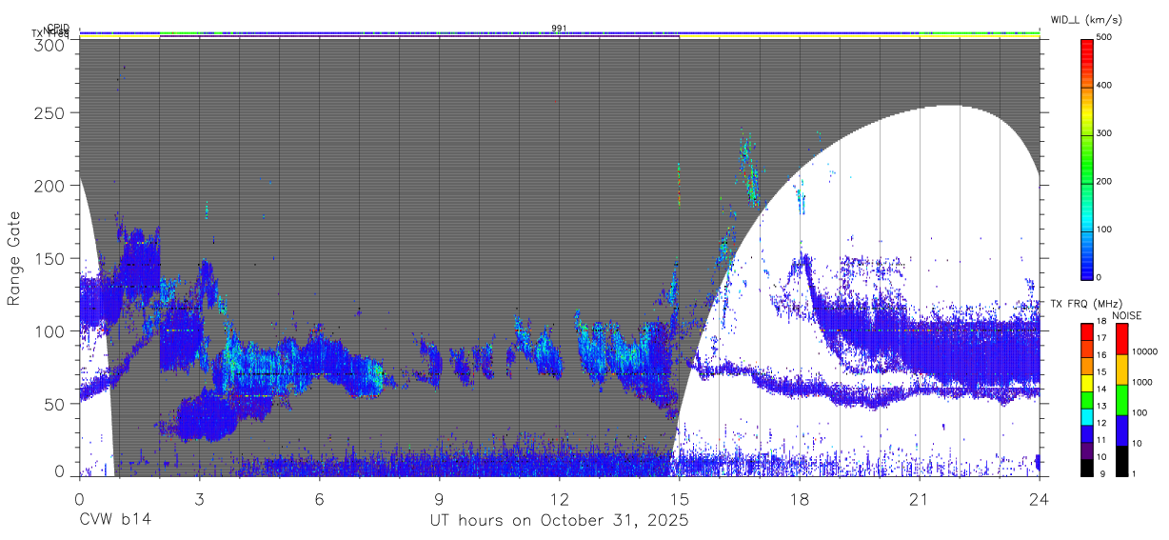Click the 'NOISE' legend title
The width and height of the screenshot is (1169, 540).
1127,315
